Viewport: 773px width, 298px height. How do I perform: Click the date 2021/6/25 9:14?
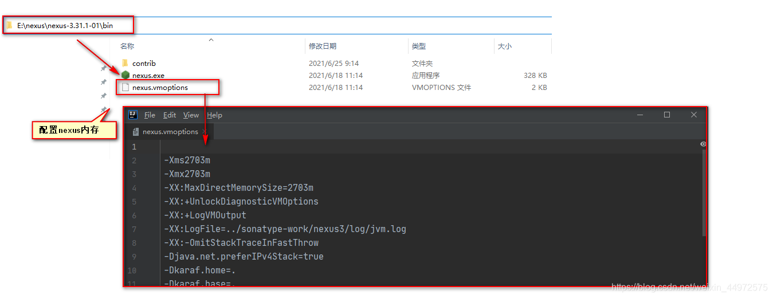[x=334, y=64]
